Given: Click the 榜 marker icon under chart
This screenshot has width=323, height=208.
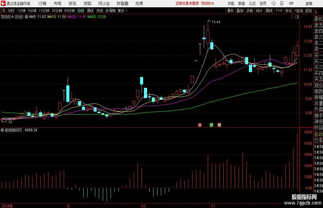Looking at the screenshot, I should (219, 125).
